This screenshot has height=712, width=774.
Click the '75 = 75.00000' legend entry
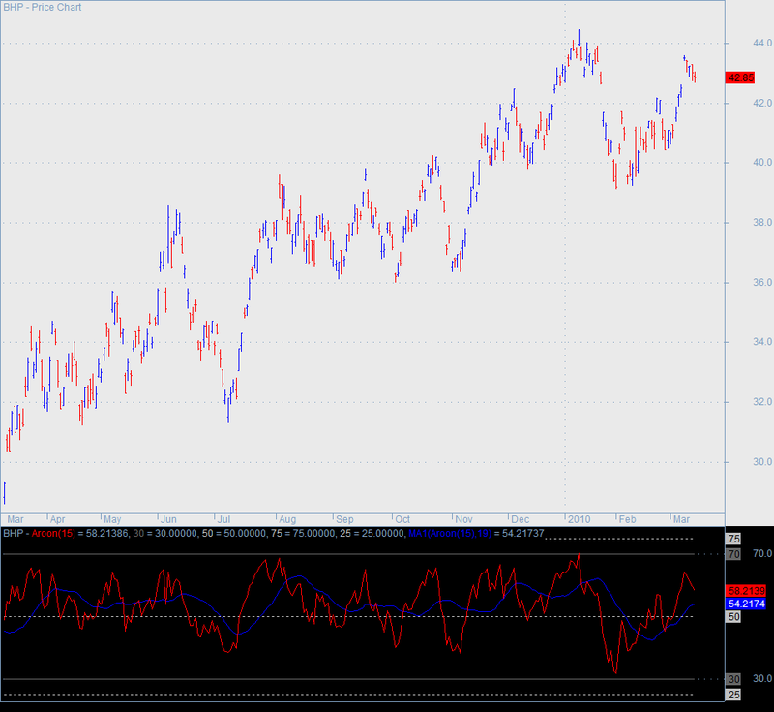point(301,534)
